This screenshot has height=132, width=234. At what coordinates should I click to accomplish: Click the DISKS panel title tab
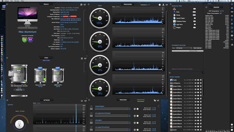(46, 58)
